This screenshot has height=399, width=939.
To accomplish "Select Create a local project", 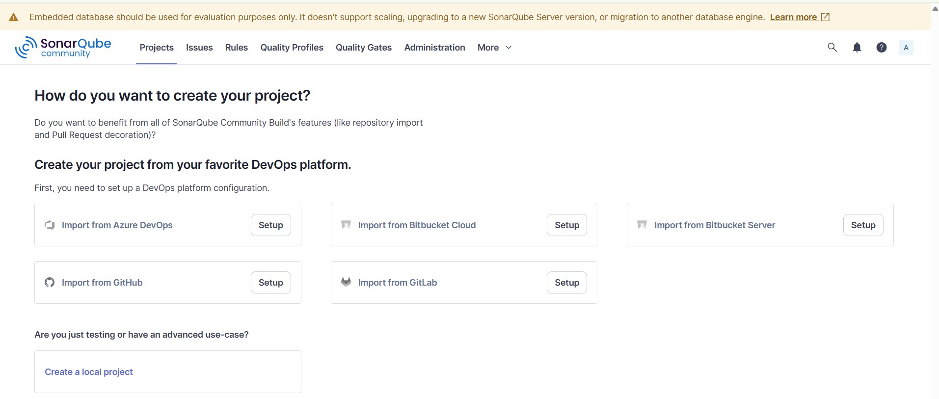I will 89,372.
